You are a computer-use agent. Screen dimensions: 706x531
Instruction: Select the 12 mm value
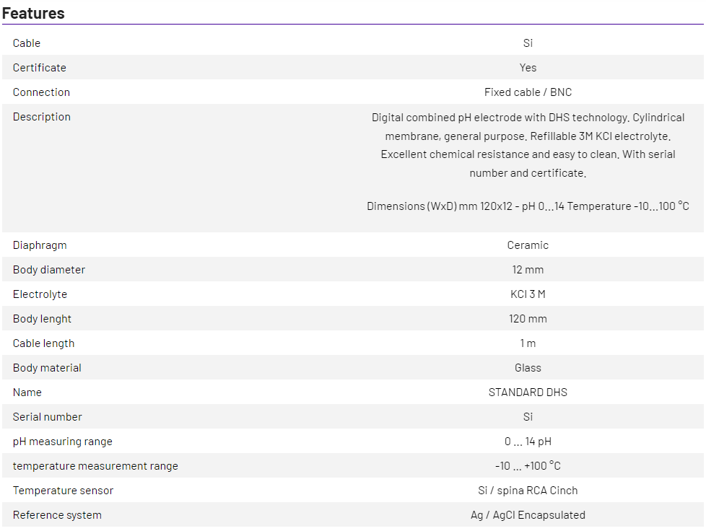coord(528,270)
